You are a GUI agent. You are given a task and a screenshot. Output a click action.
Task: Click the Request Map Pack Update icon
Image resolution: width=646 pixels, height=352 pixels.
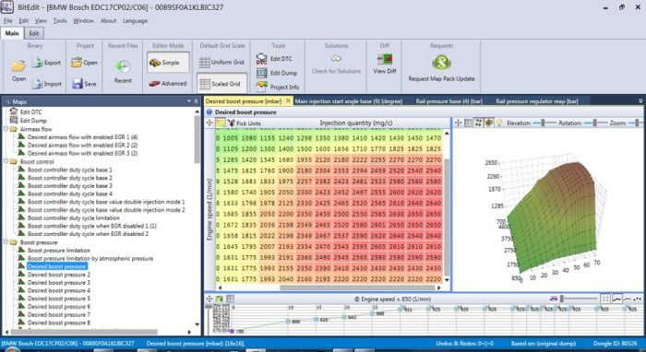click(441, 63)
